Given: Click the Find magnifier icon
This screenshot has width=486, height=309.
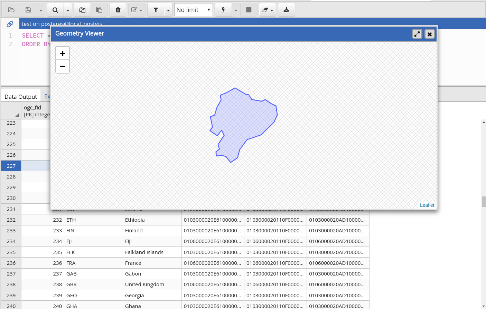Looking at the screenshot, I should pos(55,10).
